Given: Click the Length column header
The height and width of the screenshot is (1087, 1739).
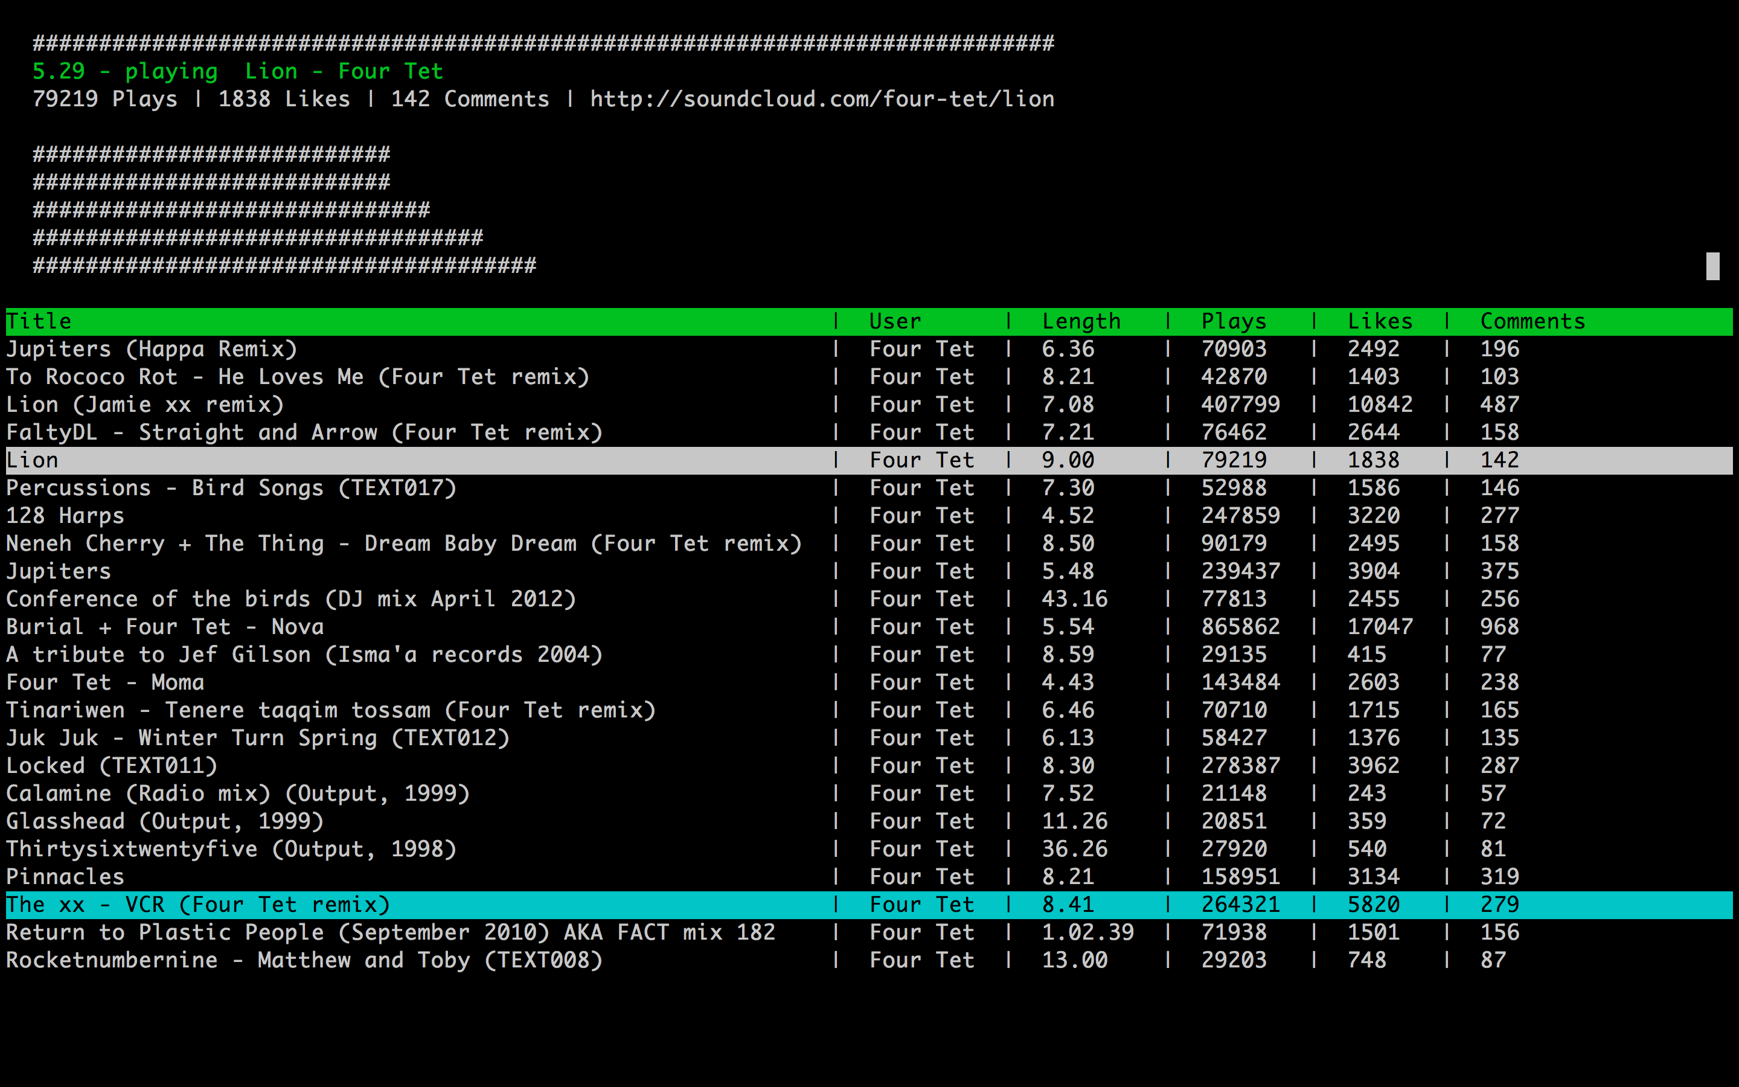Looking at the screenshot, I should point(1081,321).
